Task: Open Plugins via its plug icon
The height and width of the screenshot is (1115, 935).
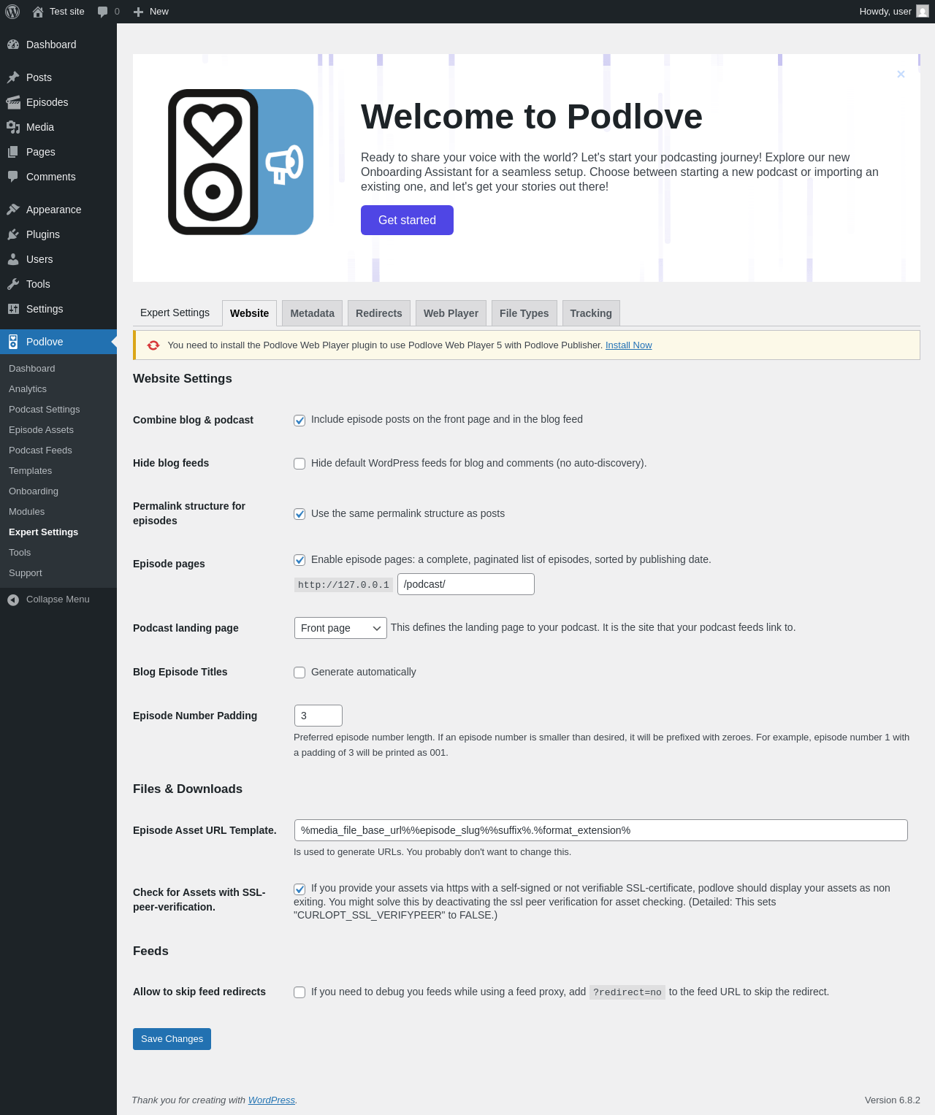Action: pos(13,234)
